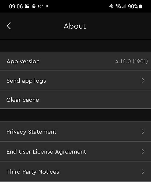This screenshot has height=182, width=151.
Task: Tap the Wi-Fi signal icon
Action: (118, 6)
